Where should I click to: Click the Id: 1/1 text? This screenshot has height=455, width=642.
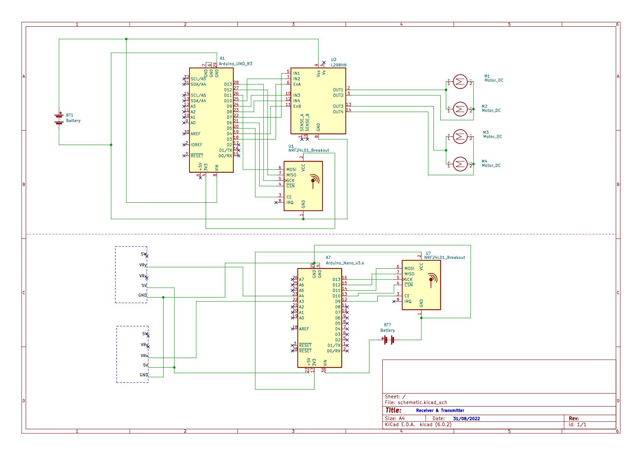click(578, 424)
